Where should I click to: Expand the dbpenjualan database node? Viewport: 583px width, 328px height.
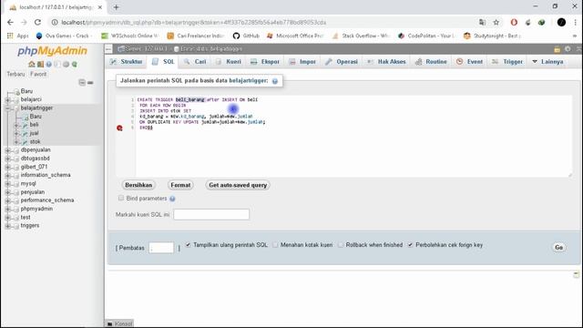[x=8, y=149]
